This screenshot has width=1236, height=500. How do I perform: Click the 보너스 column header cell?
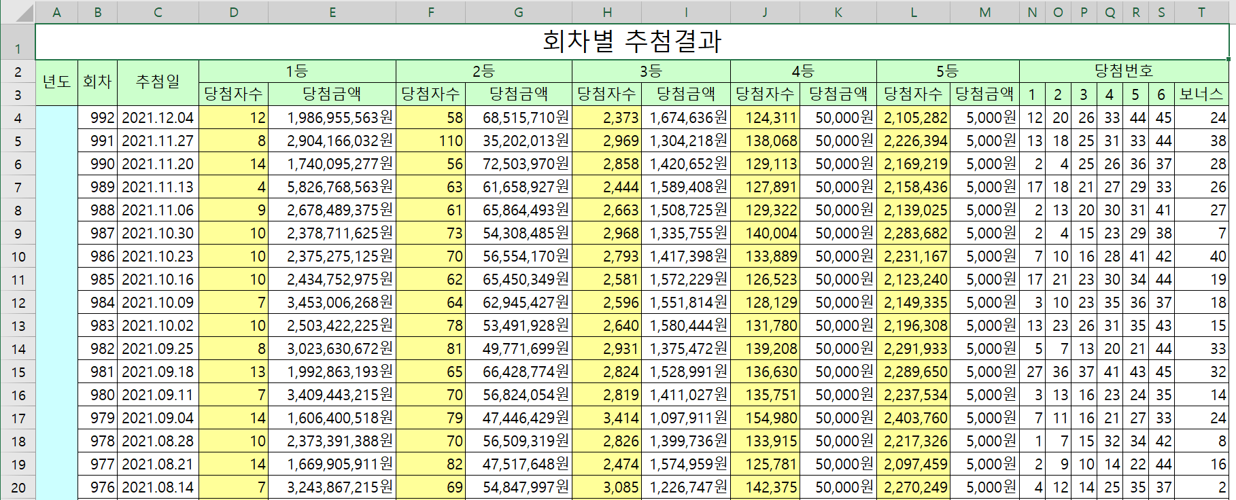tap(1201, 94)
